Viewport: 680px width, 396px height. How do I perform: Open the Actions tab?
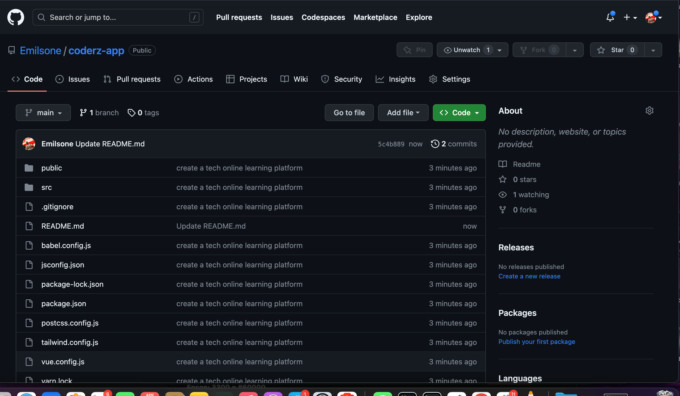[x=193, y=79]
